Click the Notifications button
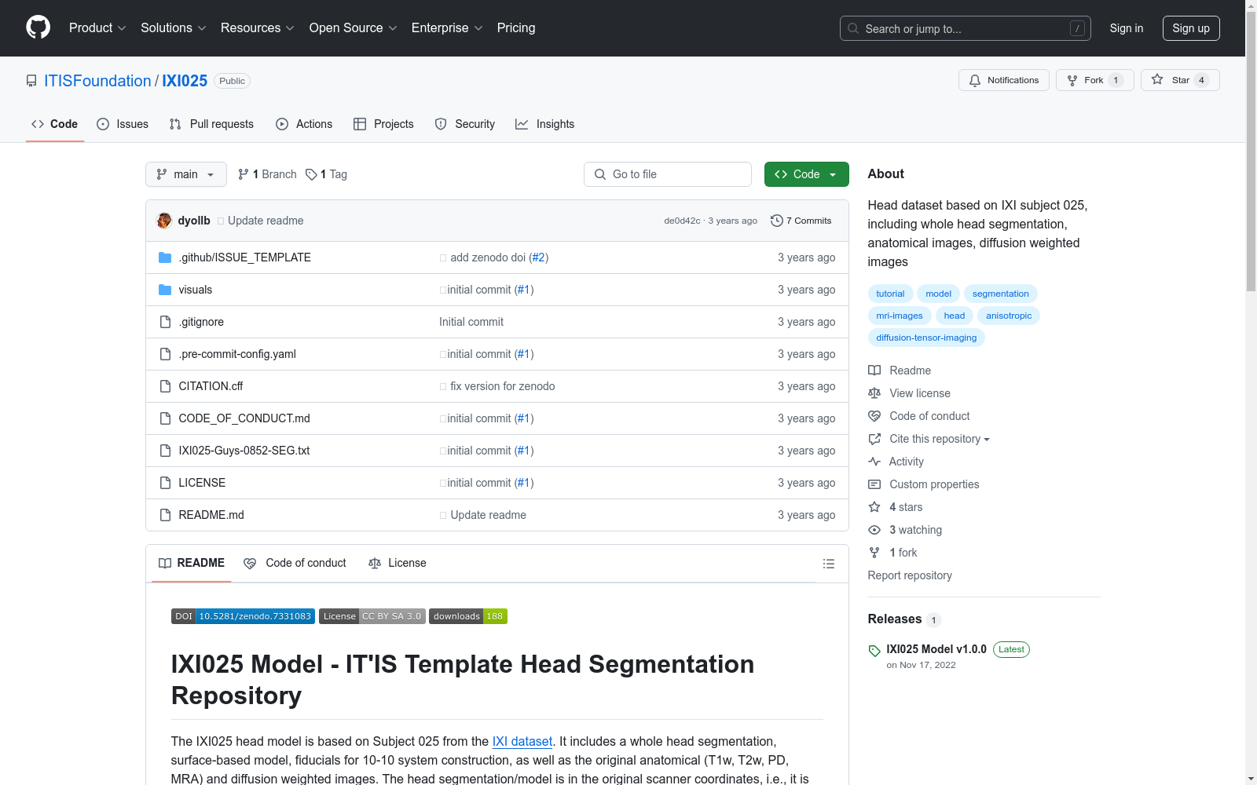This screenshot has height=785, width=1257. point(1004,80)
